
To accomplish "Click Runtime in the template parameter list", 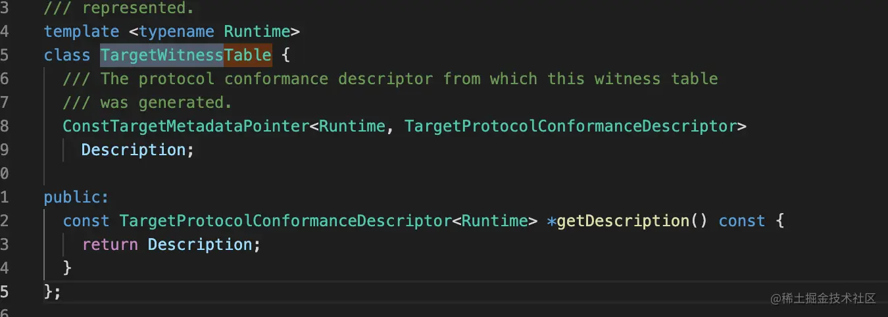I will [x=257, y=31].
